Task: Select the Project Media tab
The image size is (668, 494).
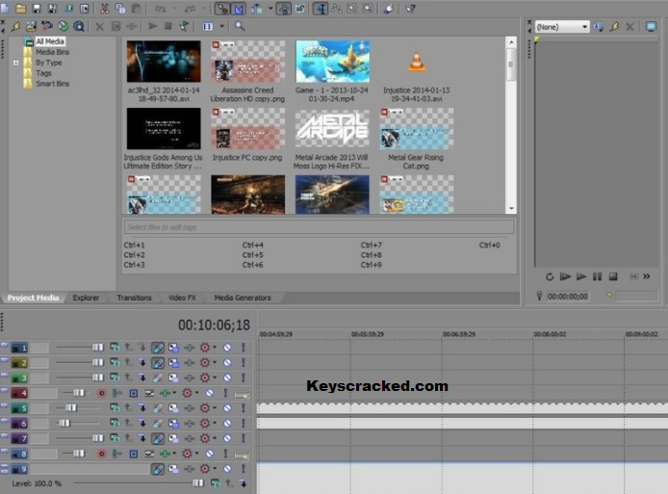Action: pyautogui.click(x=34, y=298)
